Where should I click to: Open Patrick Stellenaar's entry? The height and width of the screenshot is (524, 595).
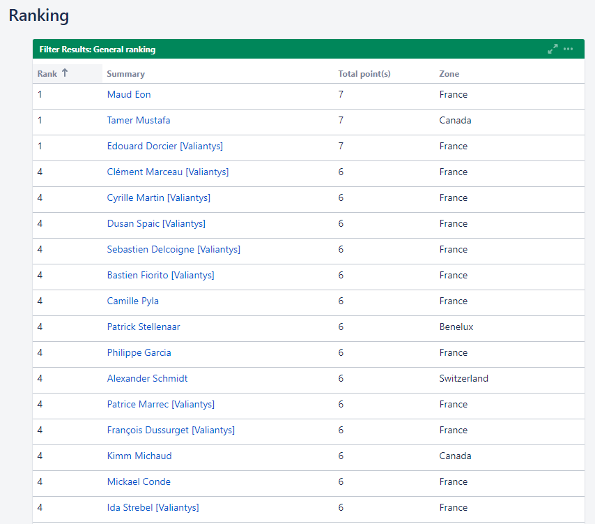click(144, 327)
